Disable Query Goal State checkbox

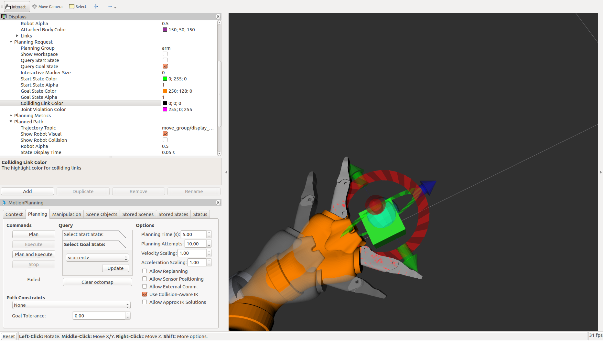coord(165,66)
